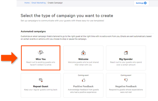Choose the Welcome campaign title
158x101 pixels.
tap(83, 59)
